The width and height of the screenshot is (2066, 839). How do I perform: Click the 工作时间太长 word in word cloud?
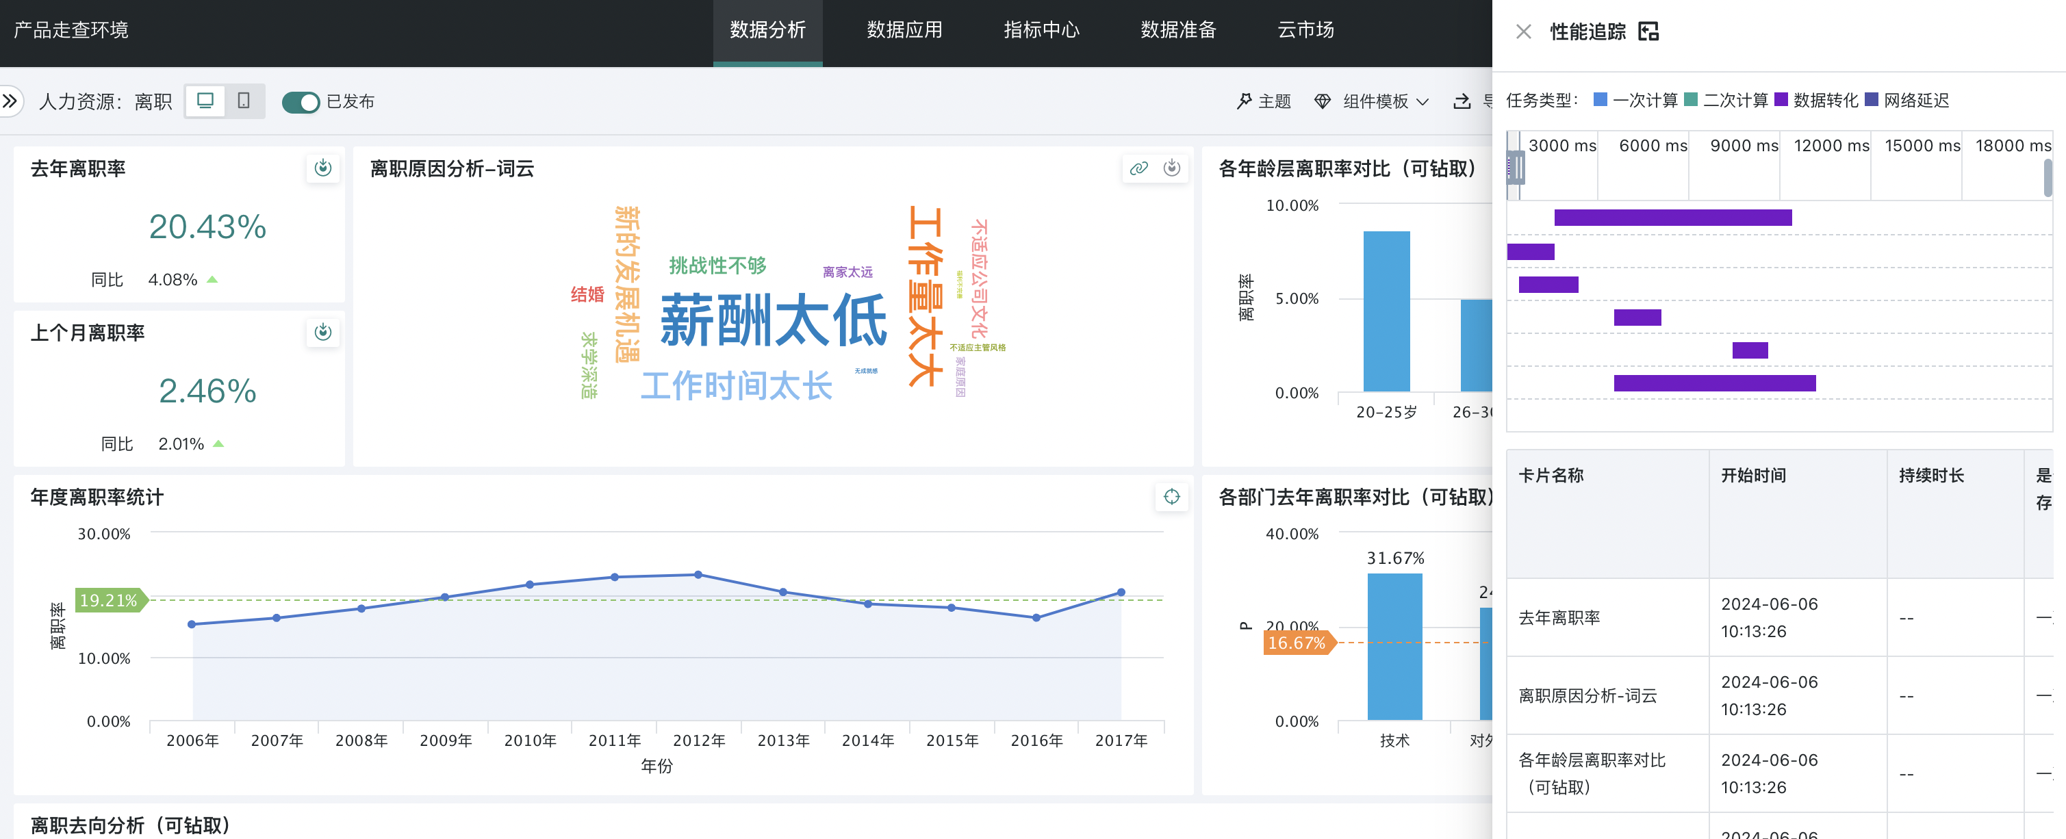pyautogui.click(x=737, y=386)
